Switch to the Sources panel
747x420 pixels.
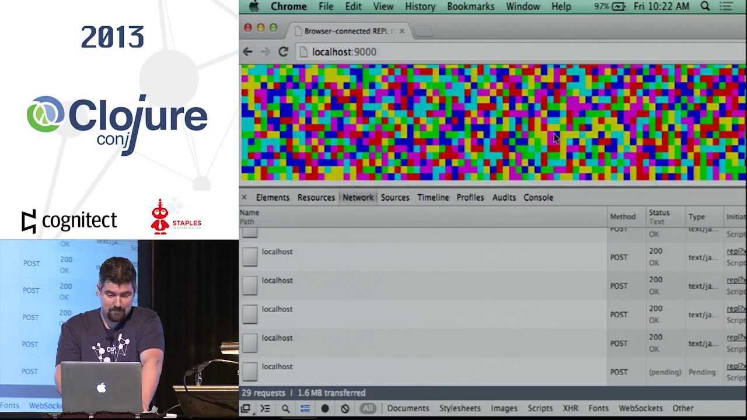[x=395, y=197]
